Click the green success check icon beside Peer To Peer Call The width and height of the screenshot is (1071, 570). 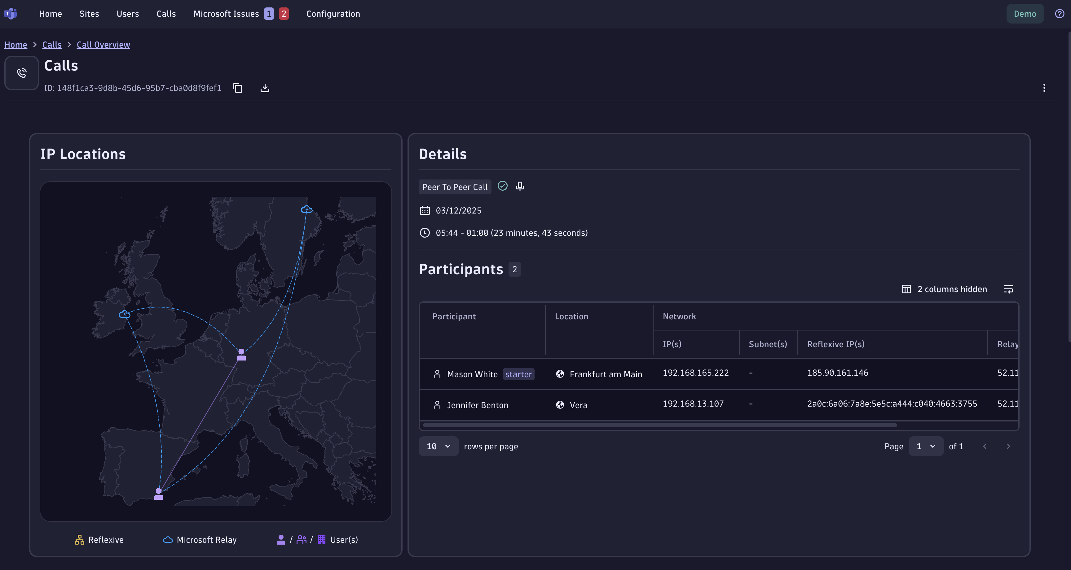[502, 186]
